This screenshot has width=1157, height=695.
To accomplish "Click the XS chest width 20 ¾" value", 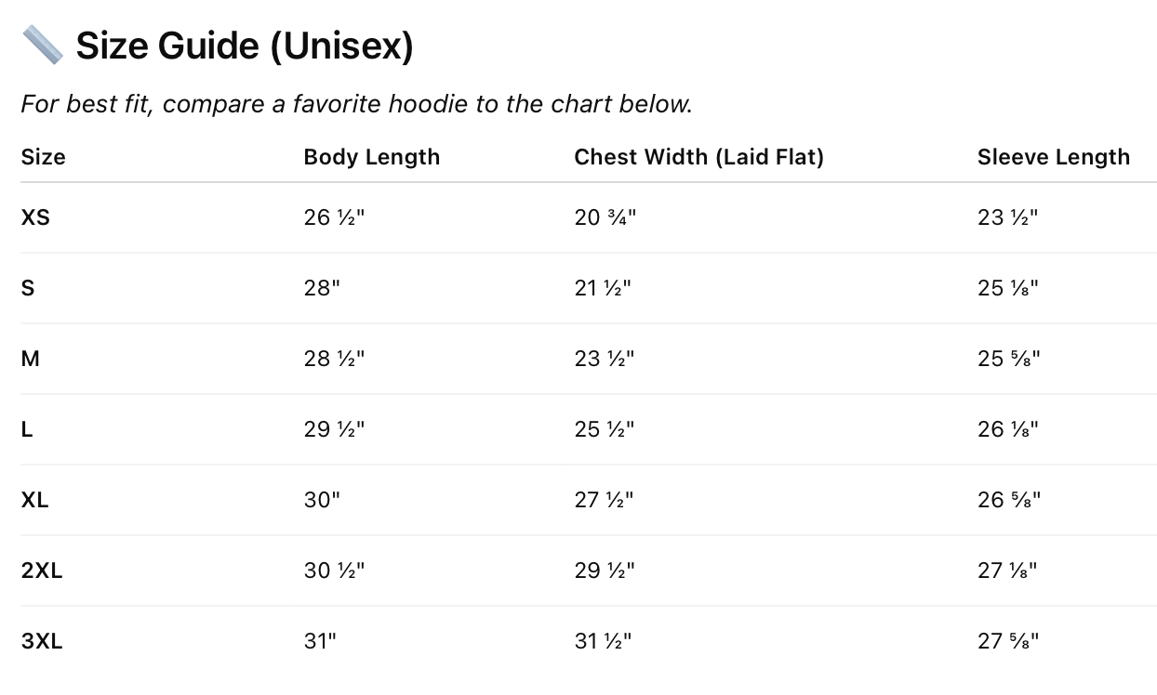I will coord(605,217).
